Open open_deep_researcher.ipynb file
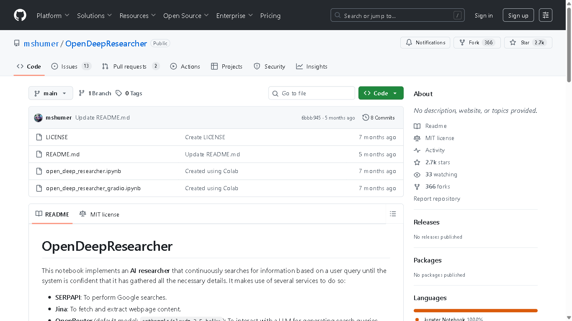 83,171
